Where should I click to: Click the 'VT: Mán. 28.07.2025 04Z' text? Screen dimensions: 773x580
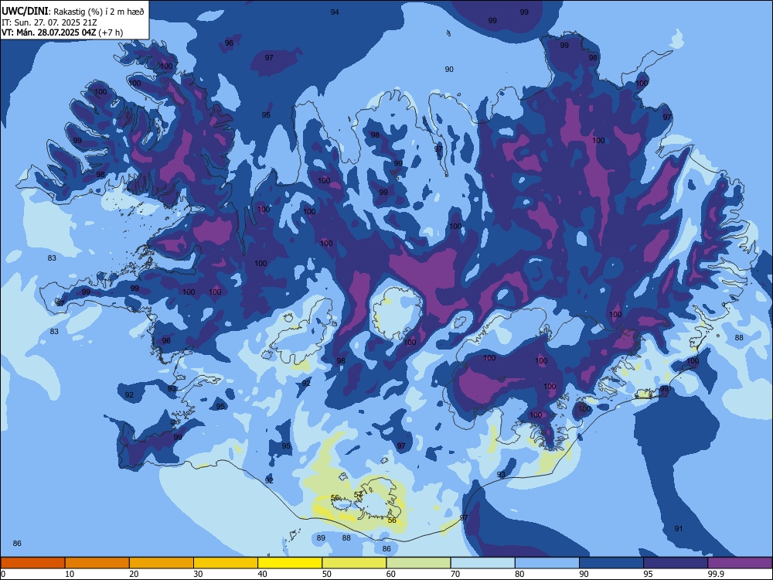[49, 32]
